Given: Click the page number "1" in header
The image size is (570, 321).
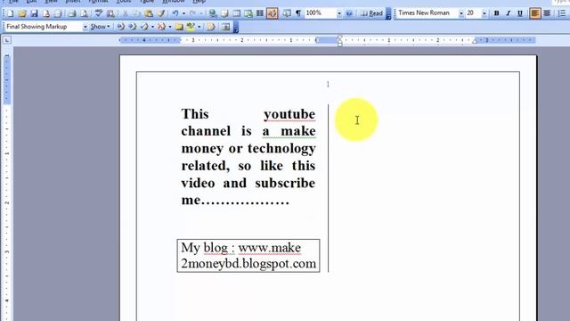Looking at the screenshot, I should tap(328, 85).
